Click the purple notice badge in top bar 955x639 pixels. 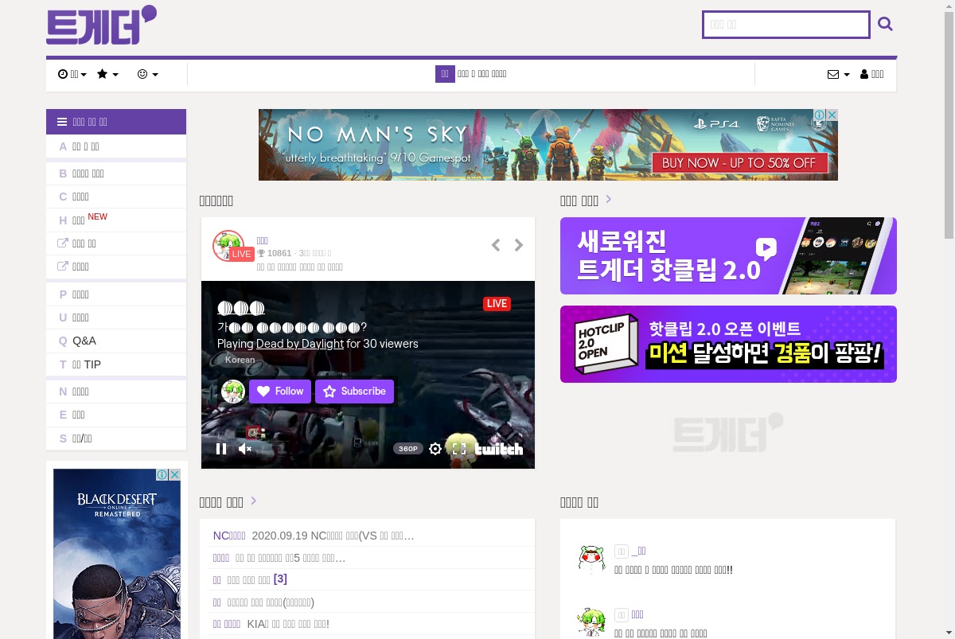[445, 74]
